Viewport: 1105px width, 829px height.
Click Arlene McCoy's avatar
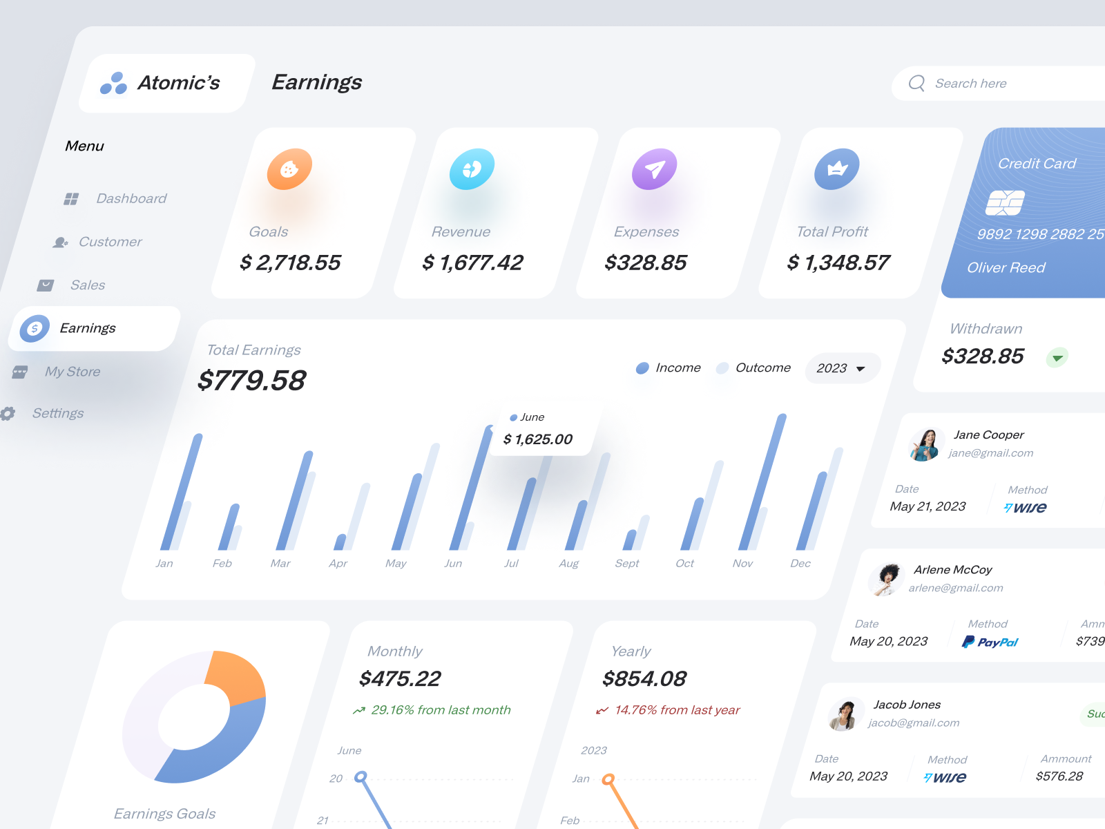885,579
